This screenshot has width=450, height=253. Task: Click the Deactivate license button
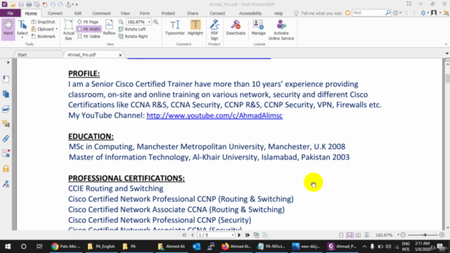pos(236,27)
